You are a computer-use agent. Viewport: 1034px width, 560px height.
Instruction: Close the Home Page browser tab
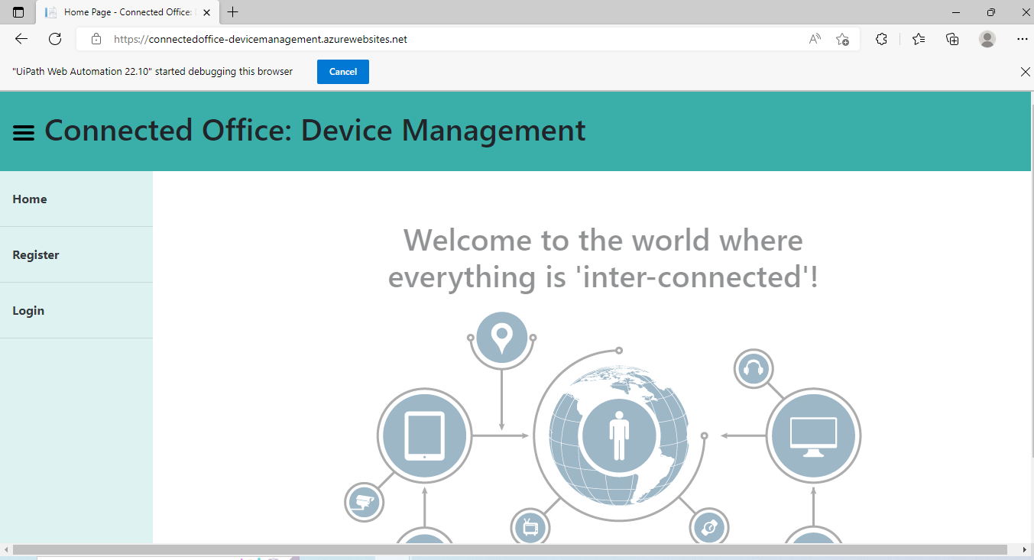coord(206,12)
